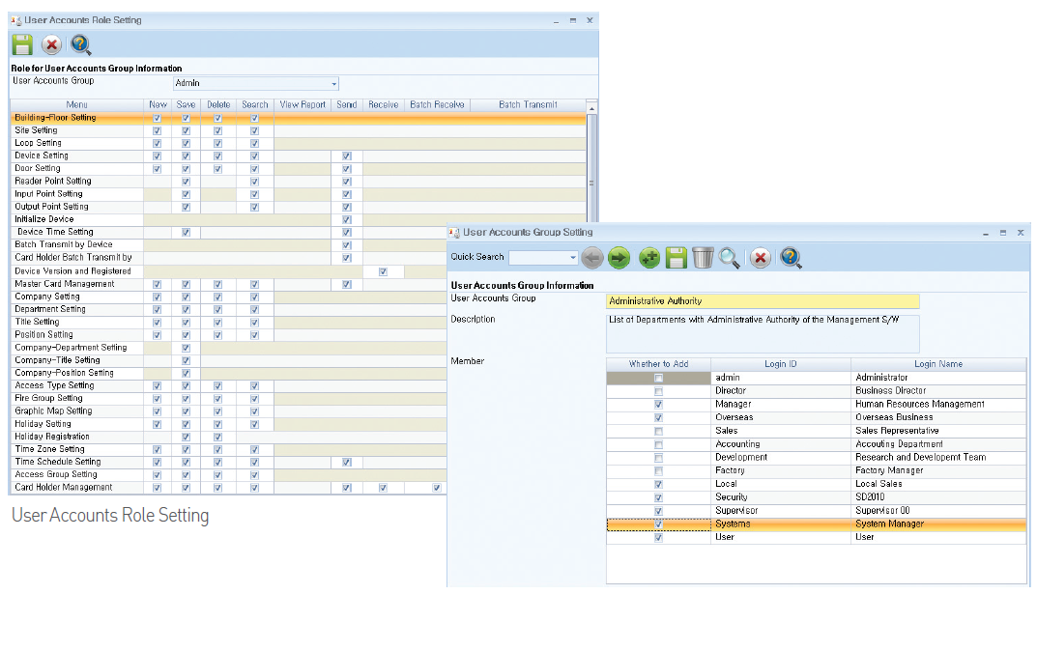Click the green Save floppy icon in Role Setting

(x=22, y=44)
